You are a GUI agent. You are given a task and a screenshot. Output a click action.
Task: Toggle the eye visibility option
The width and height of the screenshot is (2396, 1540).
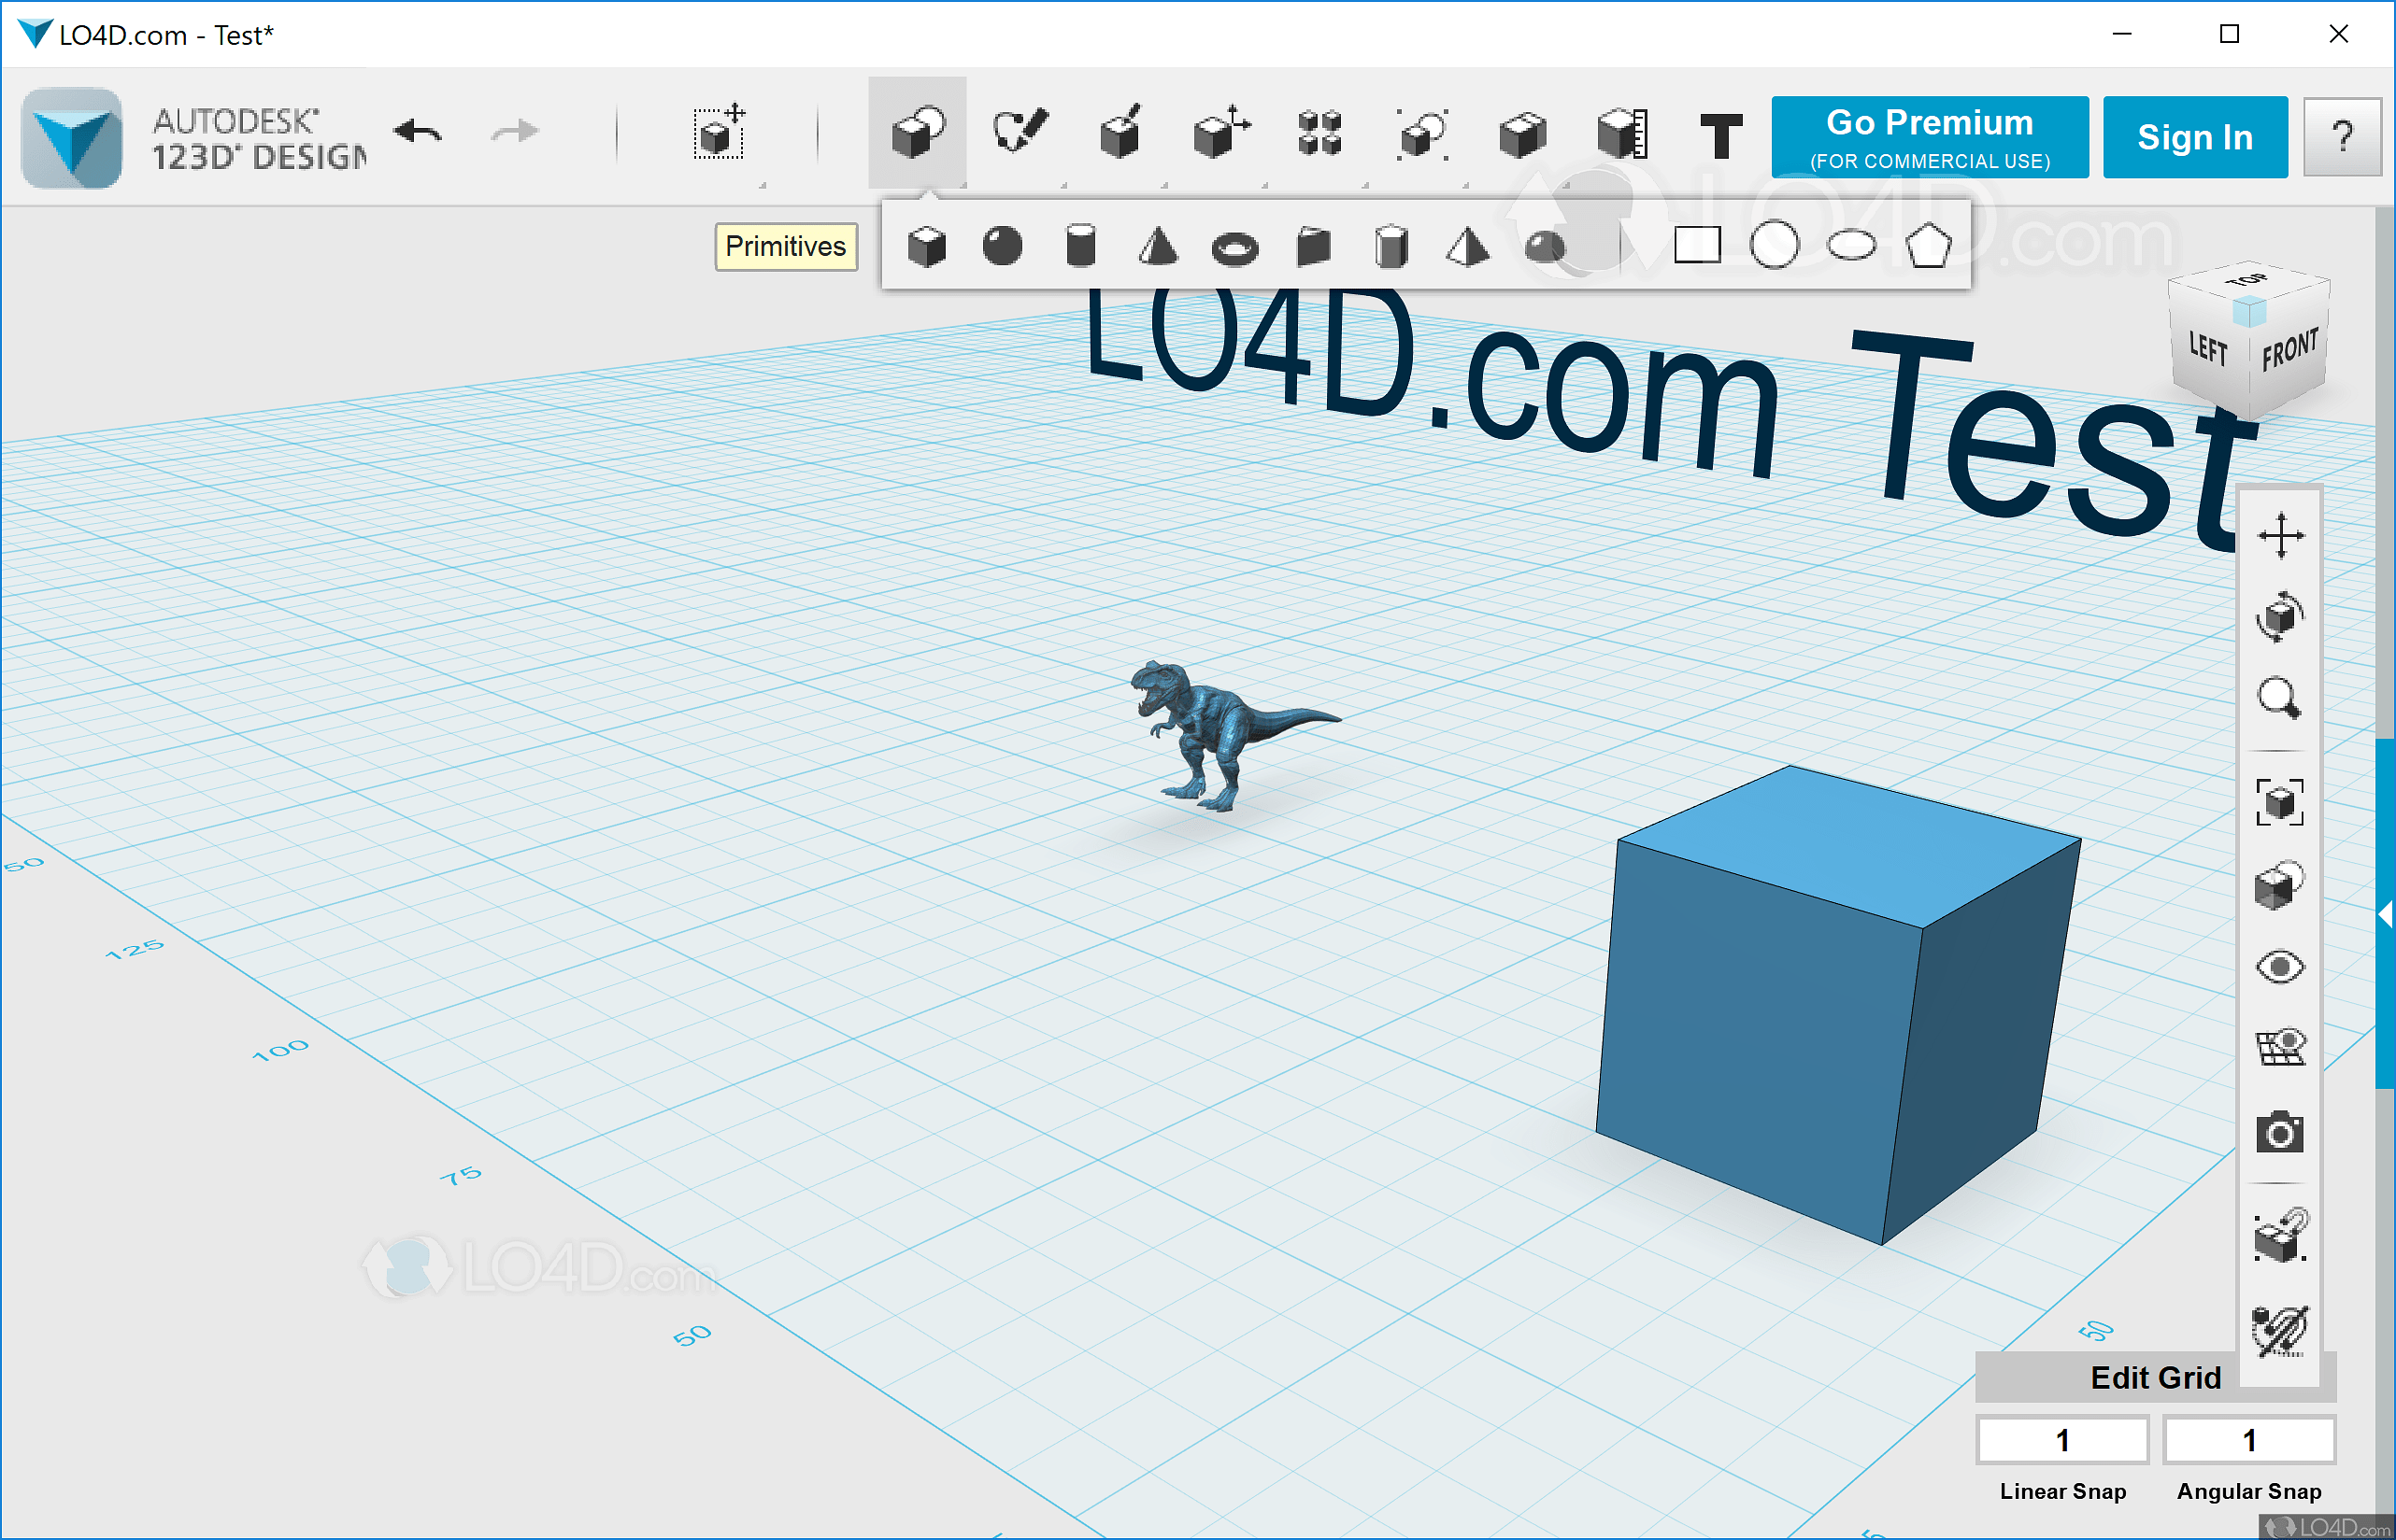coord(2280,967)
